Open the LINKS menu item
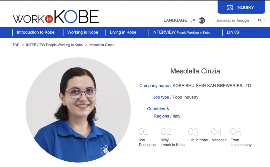 pyautogui.click(x=233, y=32)
